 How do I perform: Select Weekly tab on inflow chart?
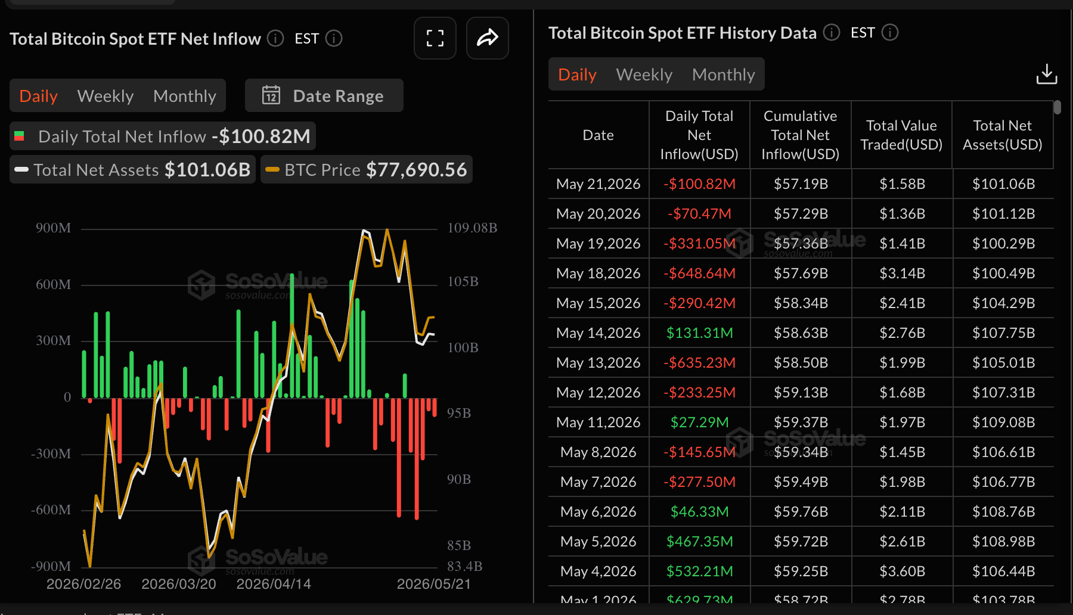point(106,96)
